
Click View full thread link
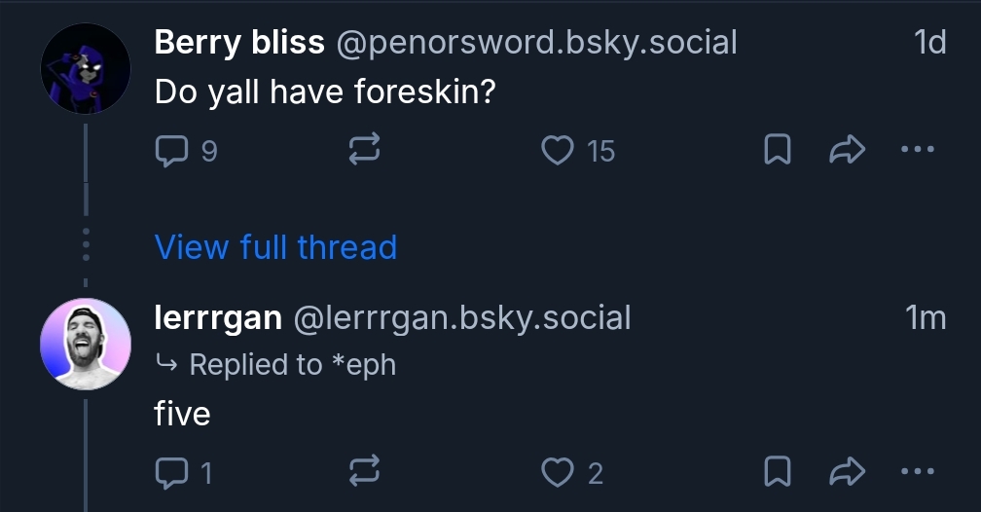point(275,247)
